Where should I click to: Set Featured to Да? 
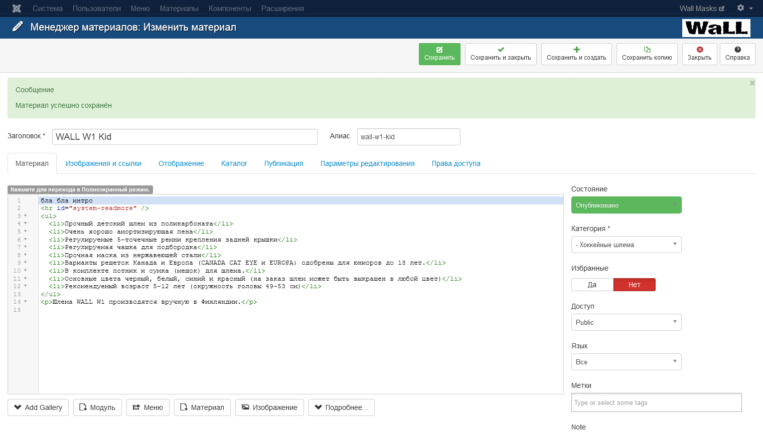click(x=592, y=285)
